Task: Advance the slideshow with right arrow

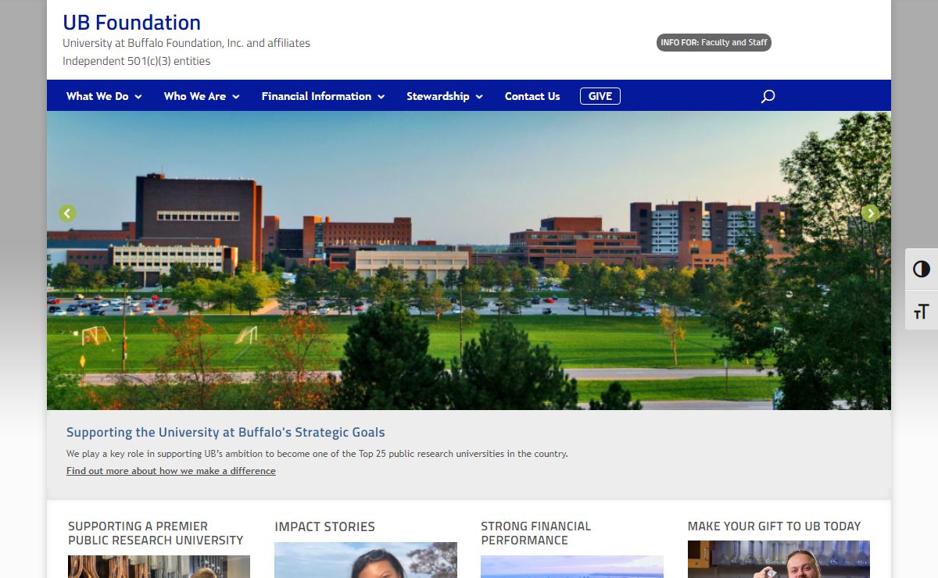Action: pyautogui.click(x=870, y=213)
